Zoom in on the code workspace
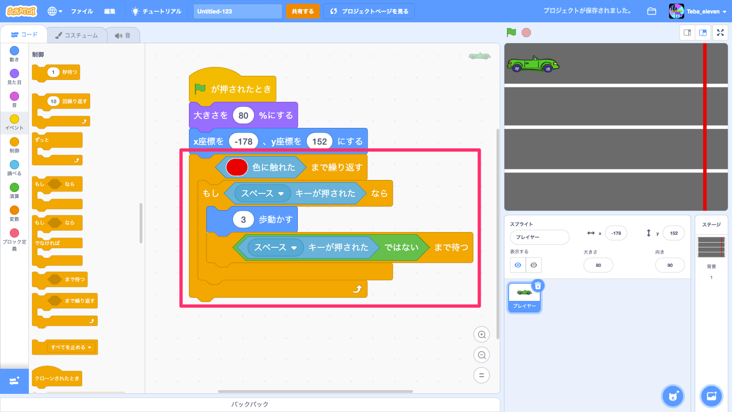 tap(482, 334)
